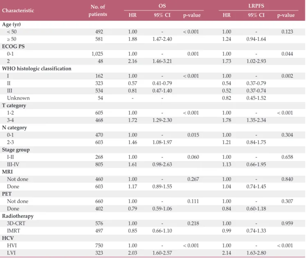Click OS hazard ratio '0.57'
The image size is (306, 259).
click(133, 84)
